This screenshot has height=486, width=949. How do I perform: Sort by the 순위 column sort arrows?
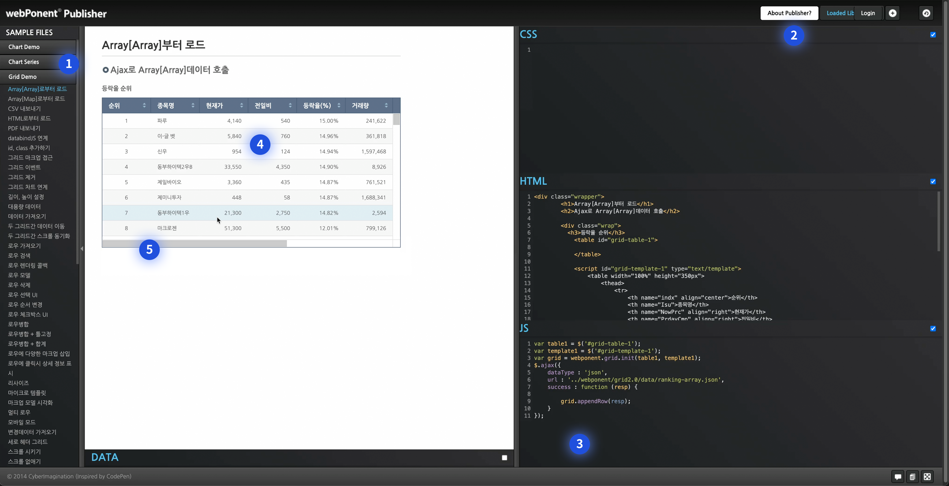point(144,106)
